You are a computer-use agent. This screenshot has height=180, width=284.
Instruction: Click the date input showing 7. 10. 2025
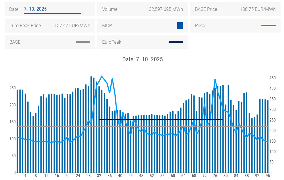[52, 9]
